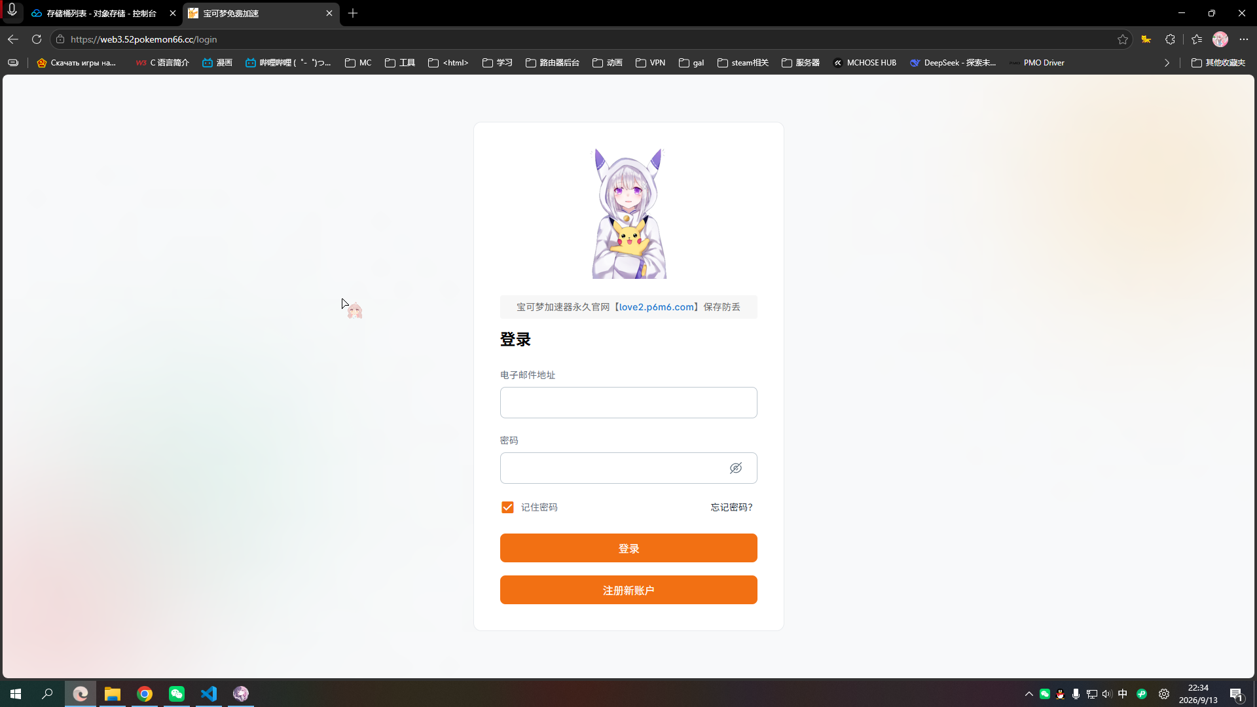Add page to favorites star
This screenshot has width=1257, height=707.
coord(1123,39)
